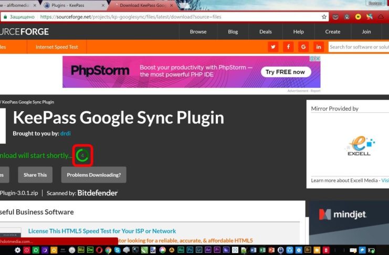The image size is (389, 255).
Task: Open the colorful pinwheel extension icon
Action: (370, 17)
